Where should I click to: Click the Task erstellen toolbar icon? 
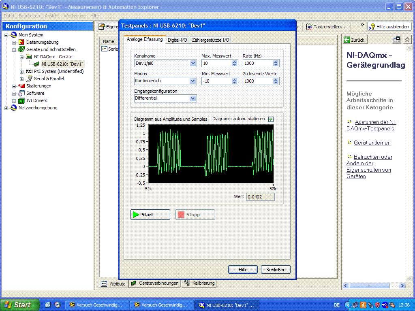click(x=310, y=27)
